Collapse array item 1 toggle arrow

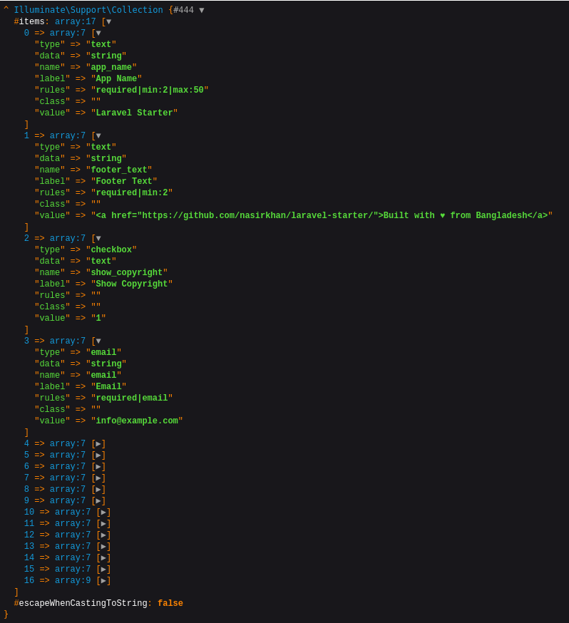pyautogui.click(x=98, y=136)
